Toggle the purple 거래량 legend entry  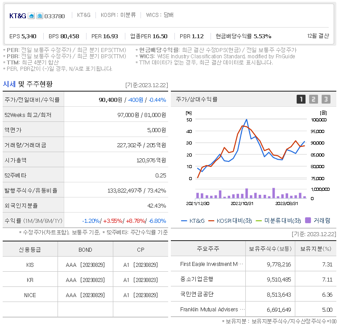(x=318, y=221)
